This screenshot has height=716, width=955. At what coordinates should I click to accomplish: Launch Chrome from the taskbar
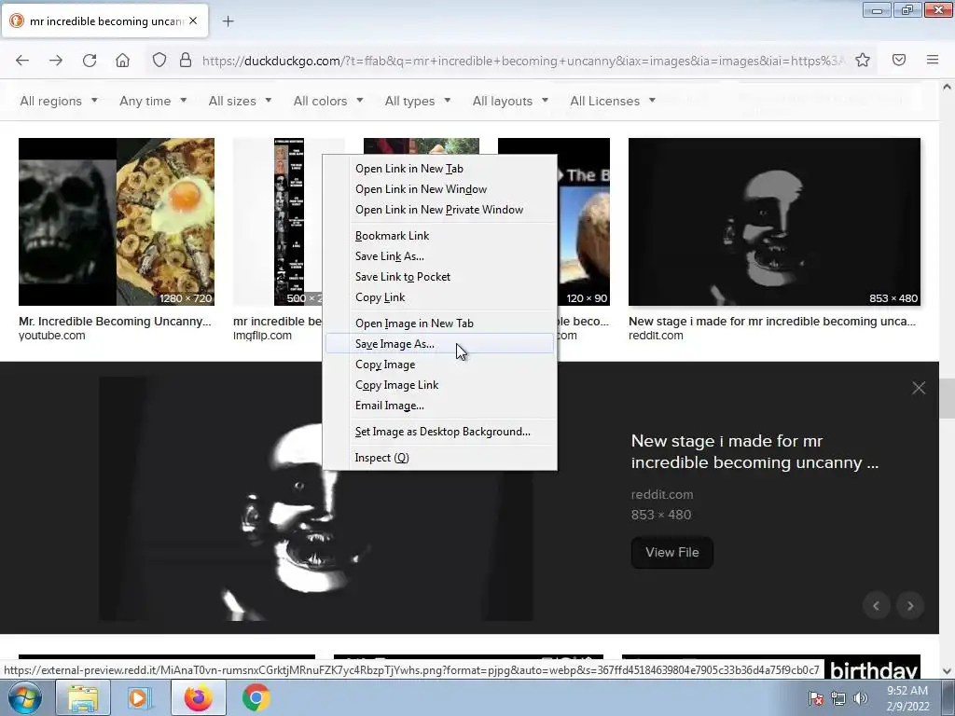(x=256, y=697)
